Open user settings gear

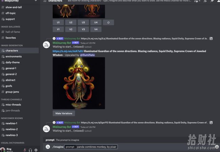pos(36,150)
